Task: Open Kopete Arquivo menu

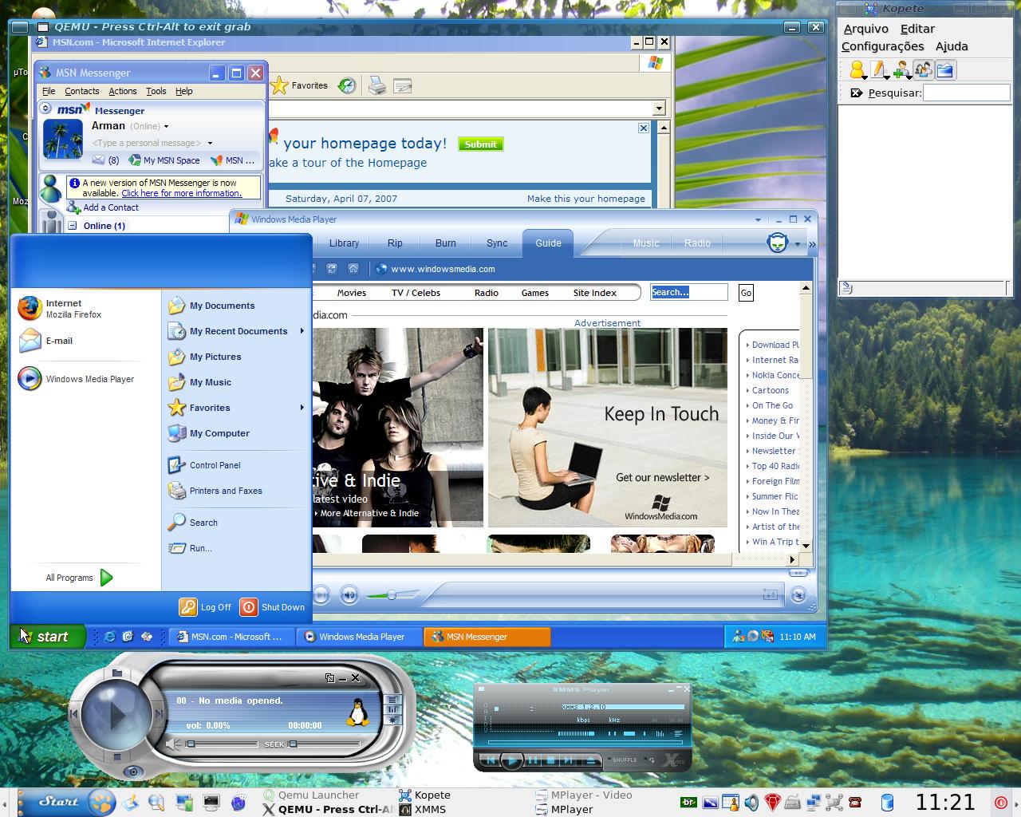Action: [865, 29]
